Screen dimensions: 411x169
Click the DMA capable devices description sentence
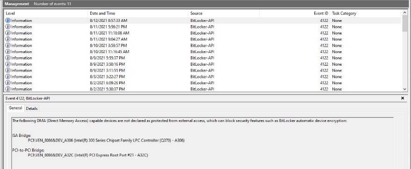pyautogui.click(x=180, y=121)
